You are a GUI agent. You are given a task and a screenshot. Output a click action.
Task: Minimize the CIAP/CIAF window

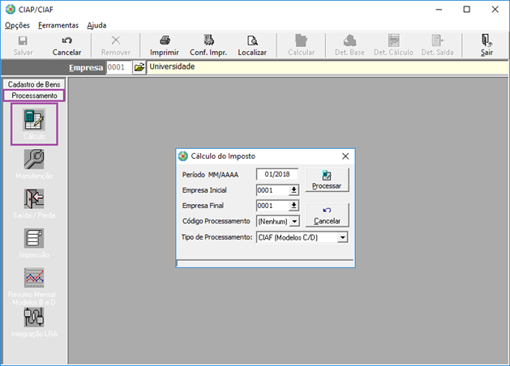[439, 10]
